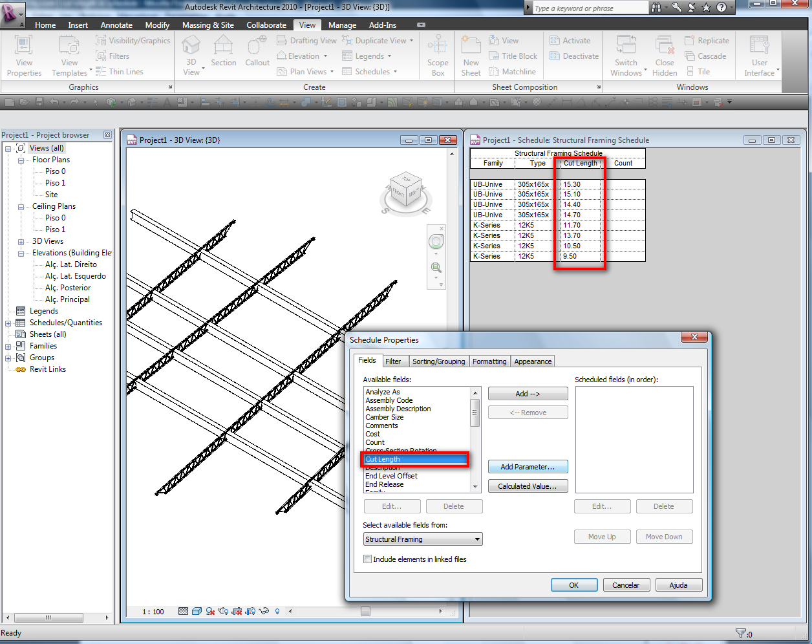Viewport: 812px width, 644px height.
Task: Open the Annotate ribbon tab
Action: [116, 25]
